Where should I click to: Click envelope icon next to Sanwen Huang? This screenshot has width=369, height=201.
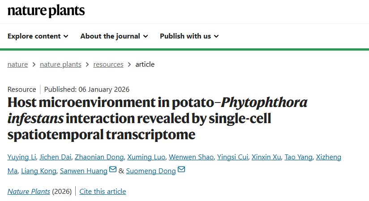113,170
